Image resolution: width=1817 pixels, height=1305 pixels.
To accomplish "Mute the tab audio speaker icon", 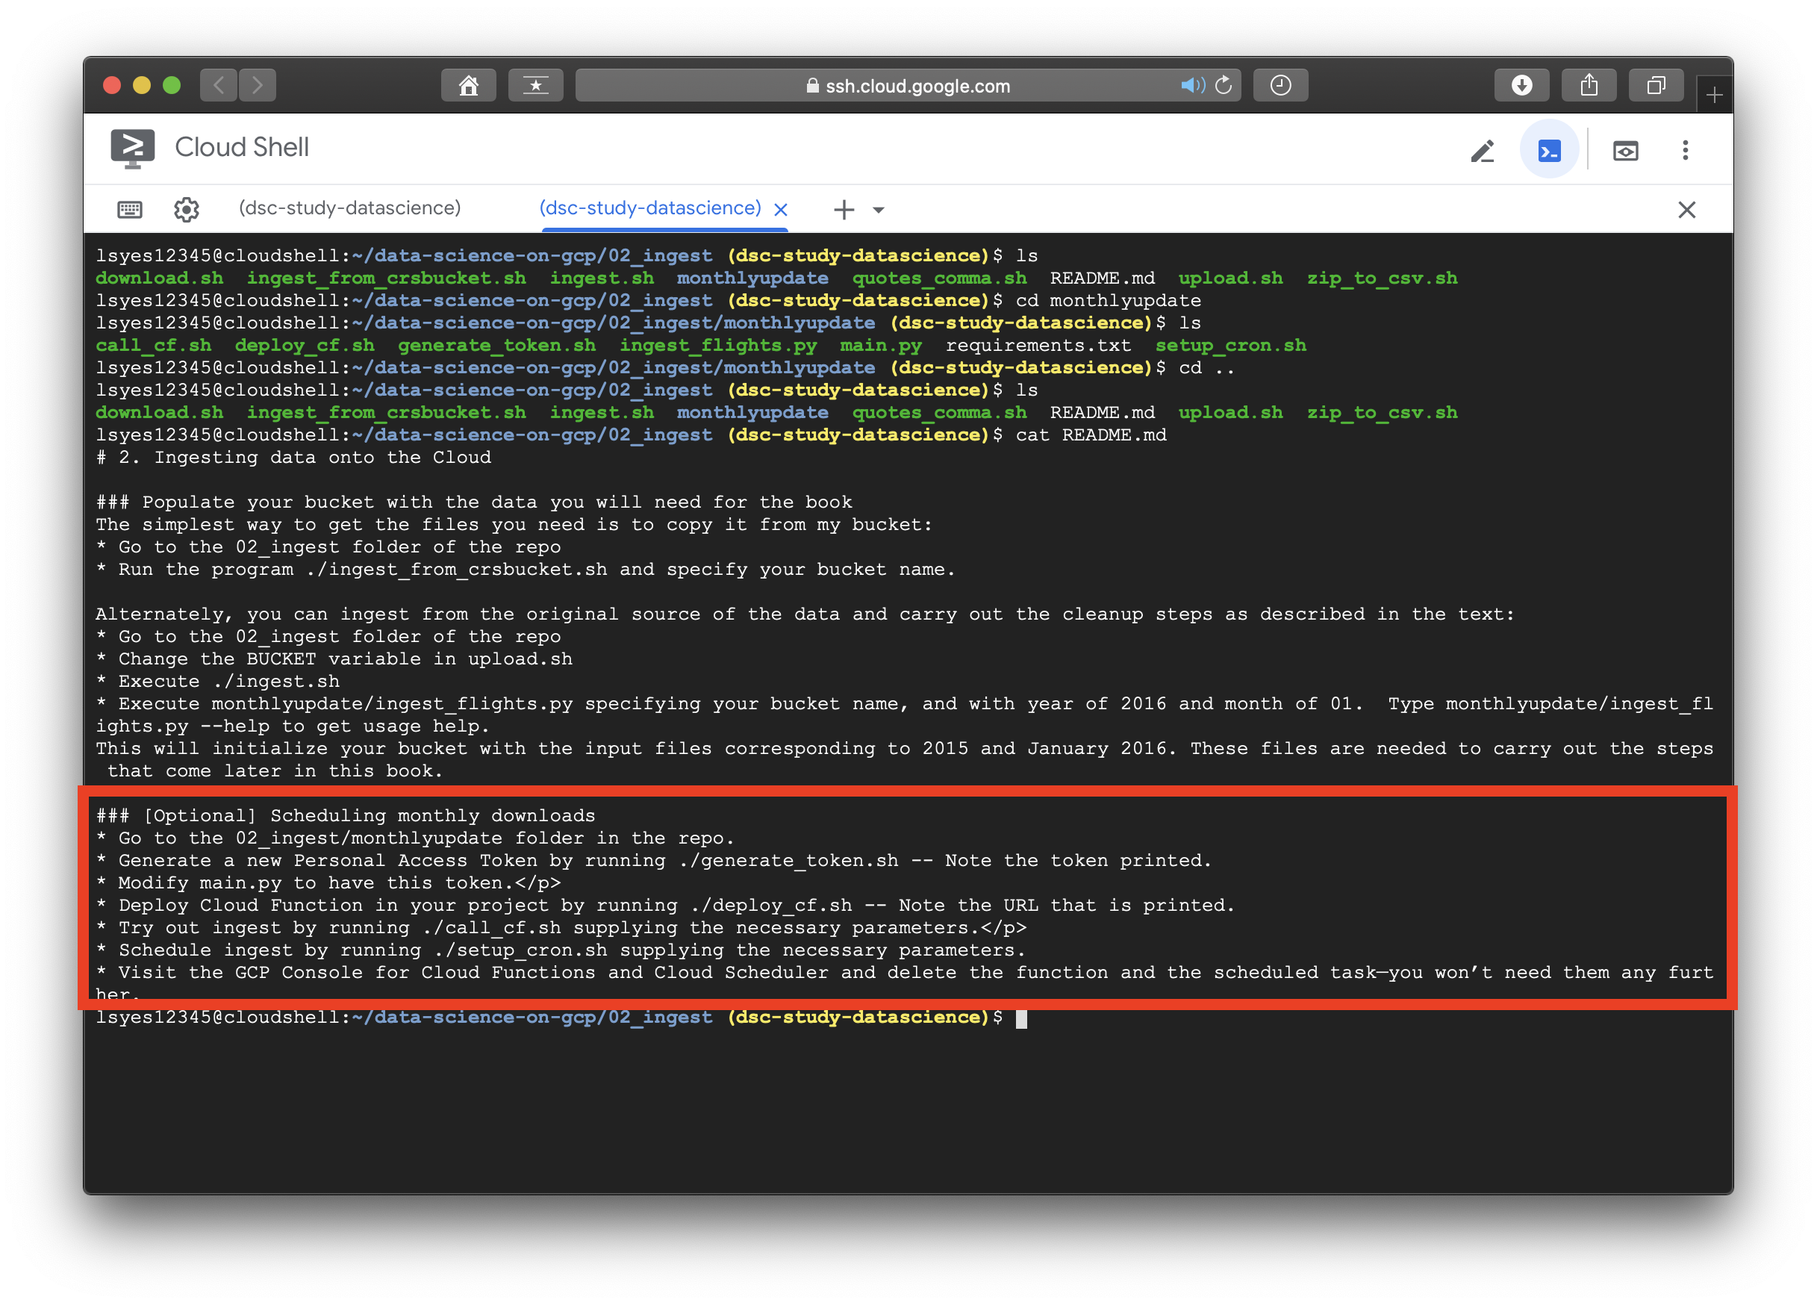I will 1191,86.
